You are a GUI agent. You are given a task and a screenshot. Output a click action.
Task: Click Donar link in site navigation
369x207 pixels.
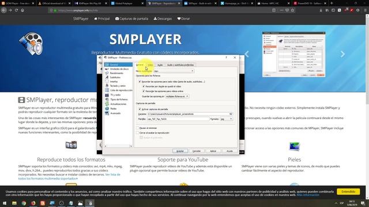coord(183,18)
